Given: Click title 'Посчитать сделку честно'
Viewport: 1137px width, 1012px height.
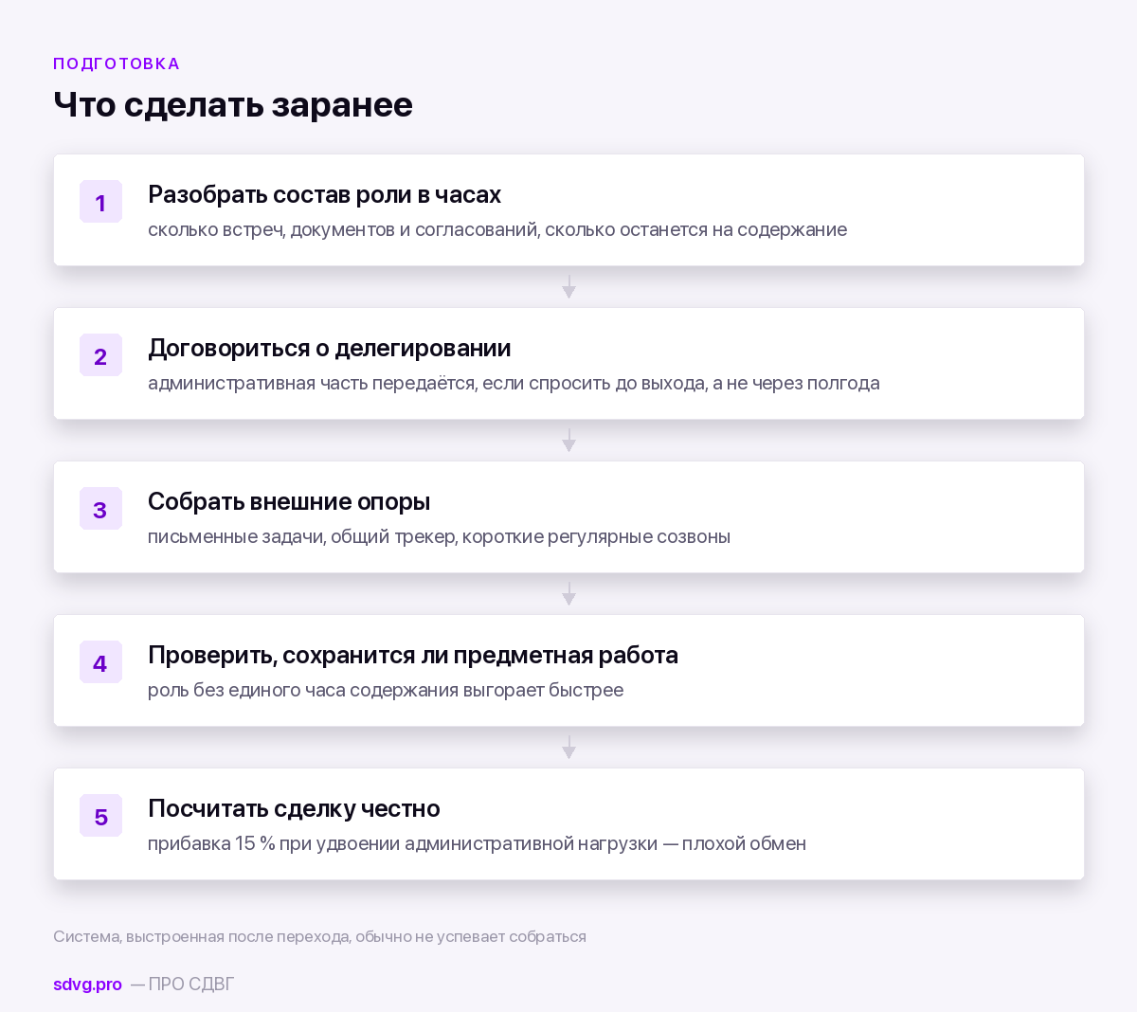Looking at the screenshot, I should click(x=294, y=808).
